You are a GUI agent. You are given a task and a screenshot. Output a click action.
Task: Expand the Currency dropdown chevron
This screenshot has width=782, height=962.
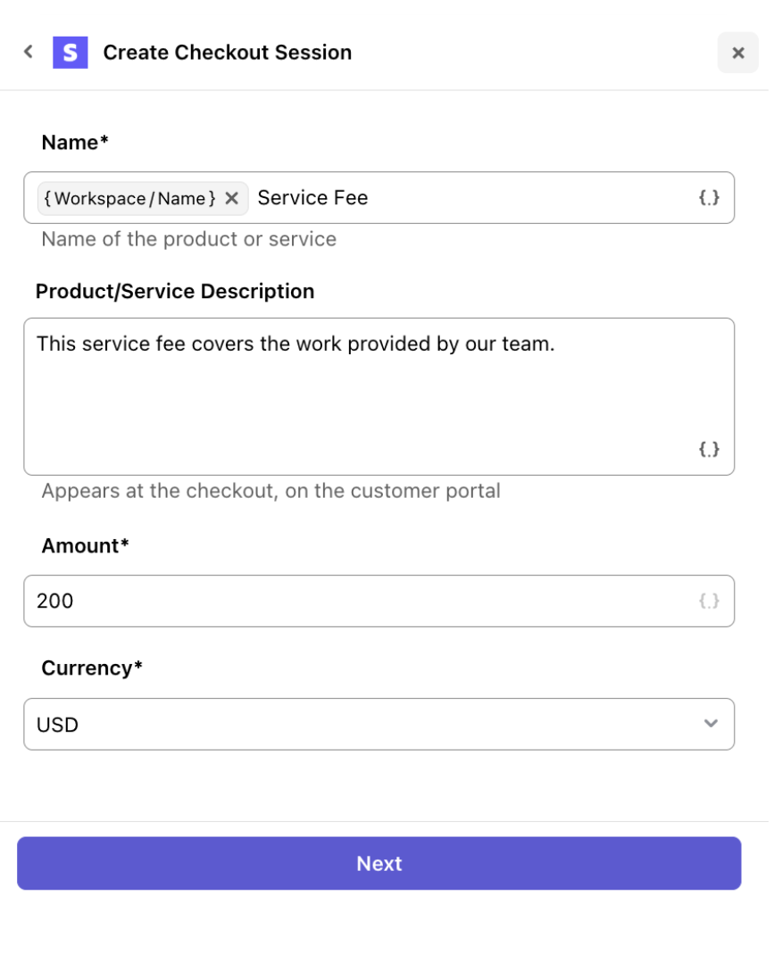[x=711, y=724]
